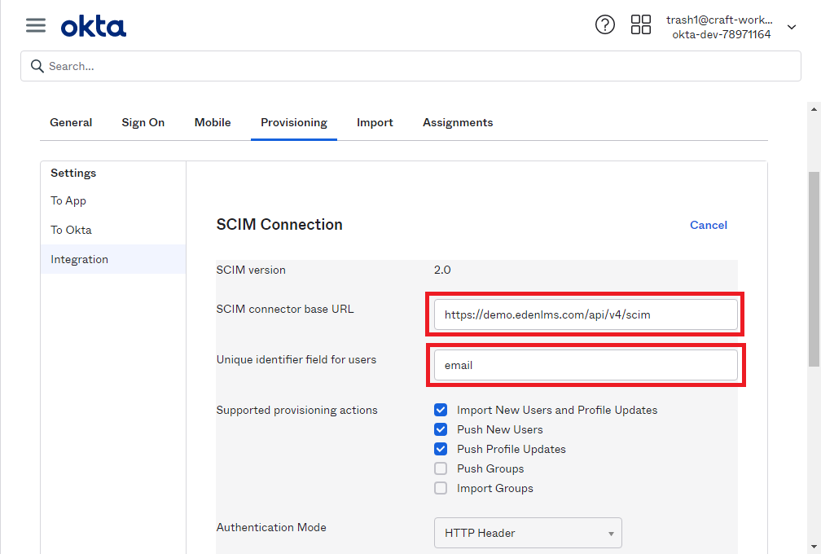Click the scrollbar up arrow
This screenshot has width=821, height=554.
click(x=814, y=109)
